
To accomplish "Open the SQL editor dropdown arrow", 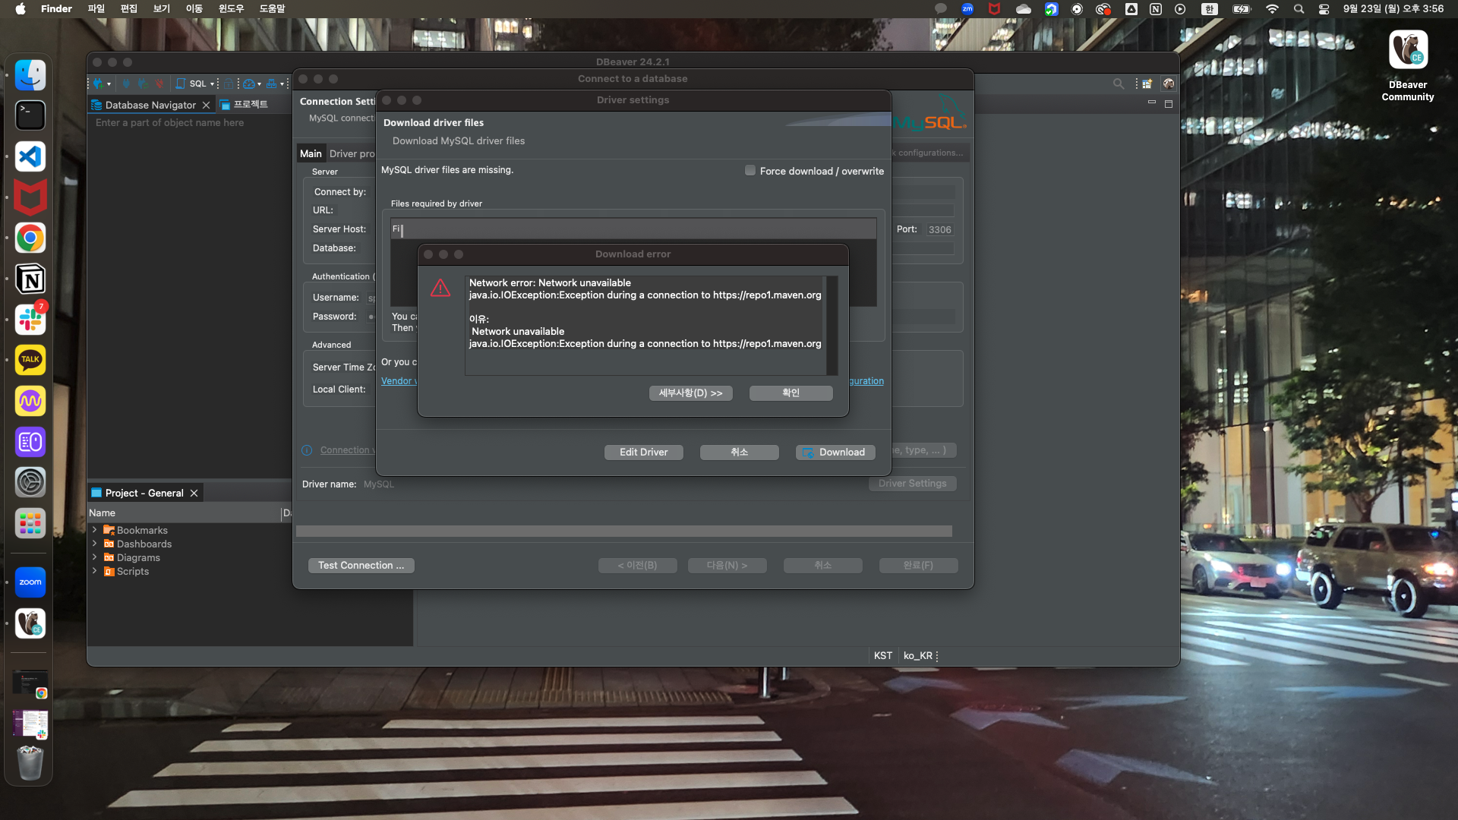I will (212, 84).
